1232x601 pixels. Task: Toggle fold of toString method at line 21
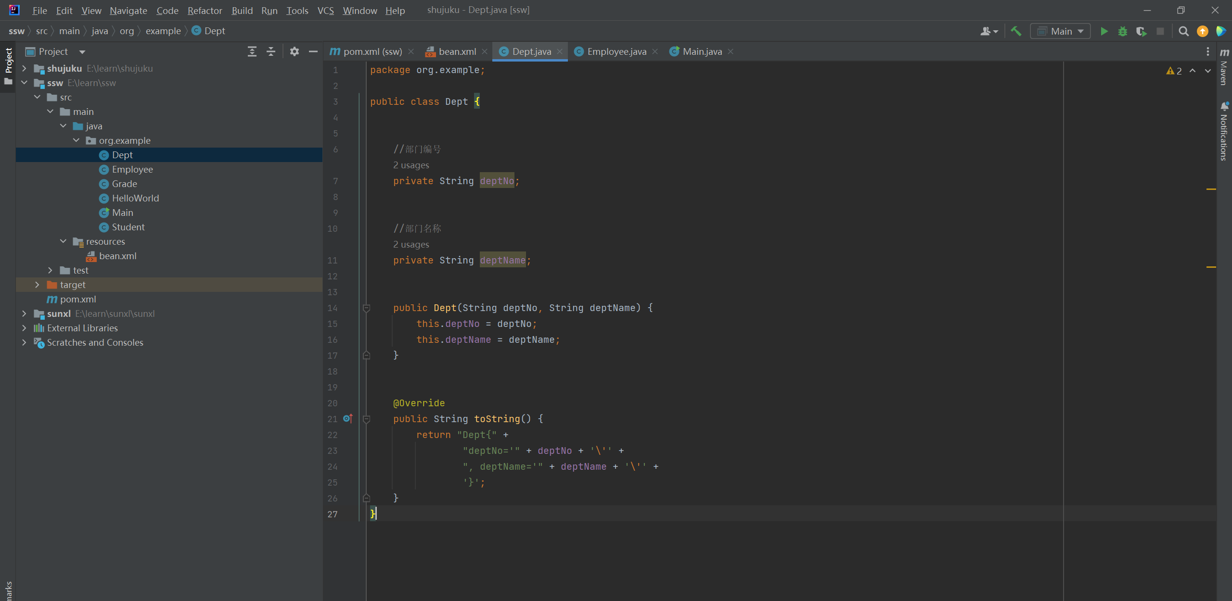point(366,419)
